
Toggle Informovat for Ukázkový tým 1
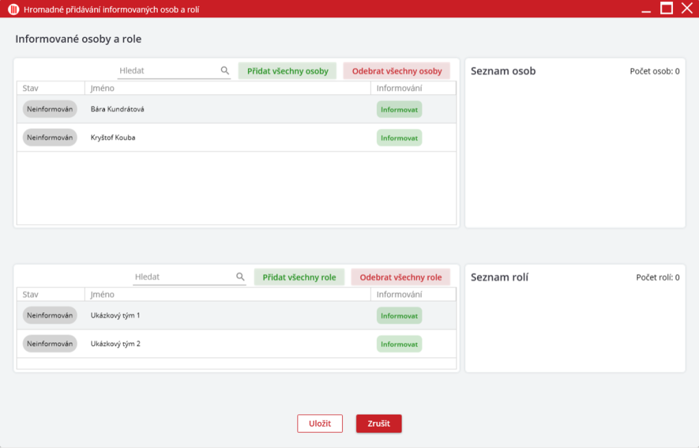click(399, 316)
